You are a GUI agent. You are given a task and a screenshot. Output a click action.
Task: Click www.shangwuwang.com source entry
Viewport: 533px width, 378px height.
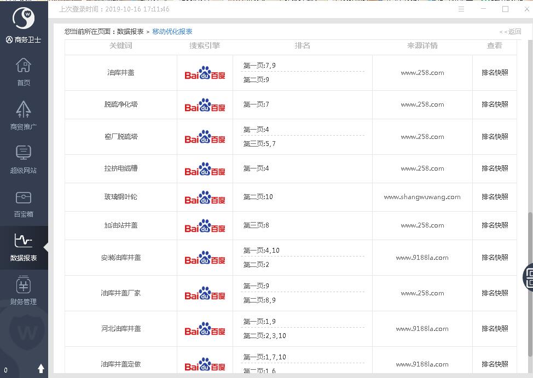pyautogui.click(x=422, y=197)
